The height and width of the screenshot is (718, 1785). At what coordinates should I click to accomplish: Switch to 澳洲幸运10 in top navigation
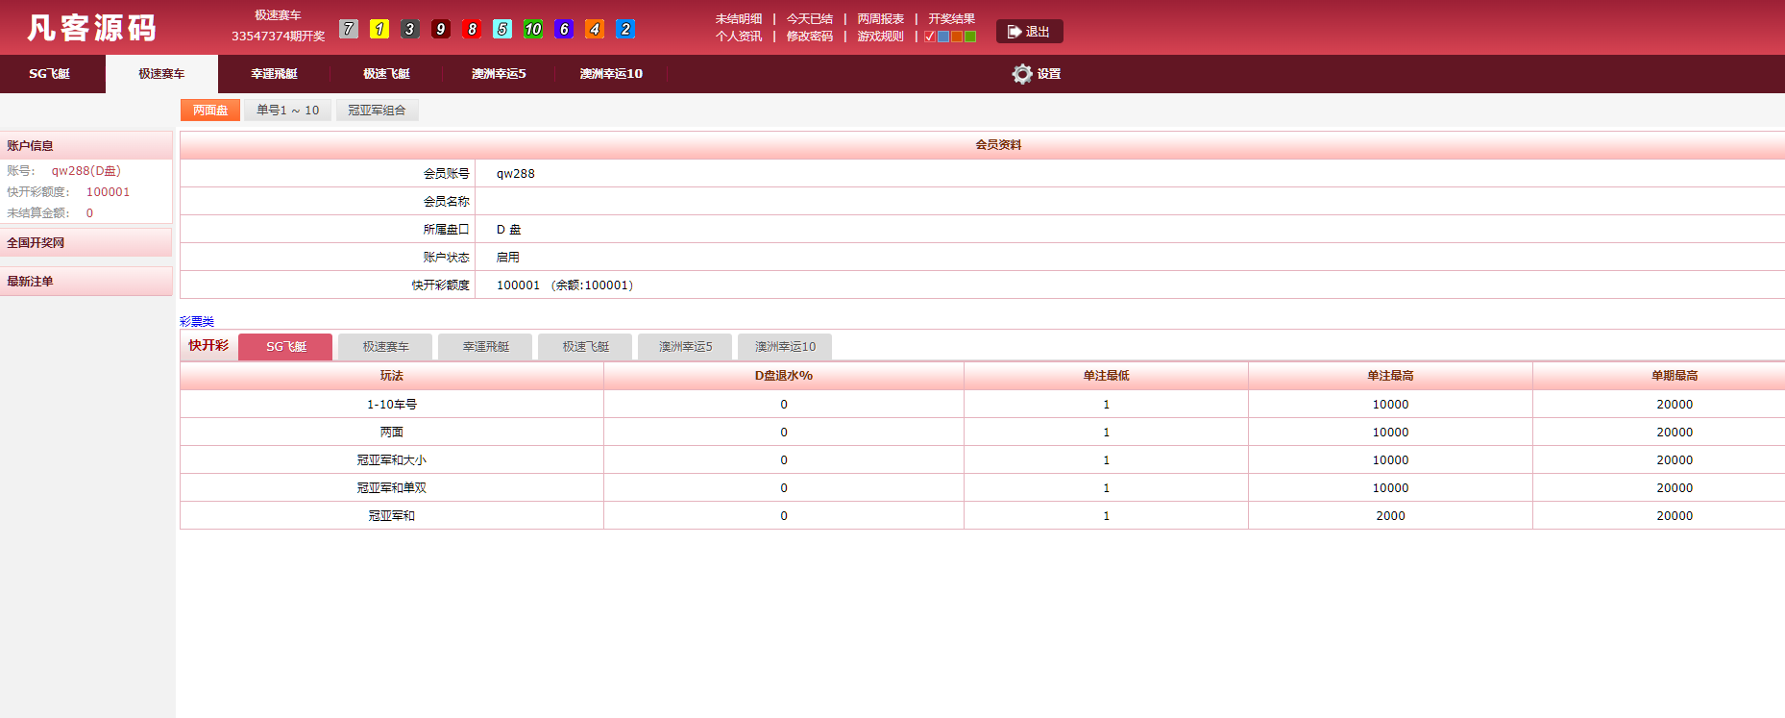(611, 74)
